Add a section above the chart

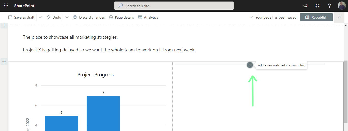point(4,61)
